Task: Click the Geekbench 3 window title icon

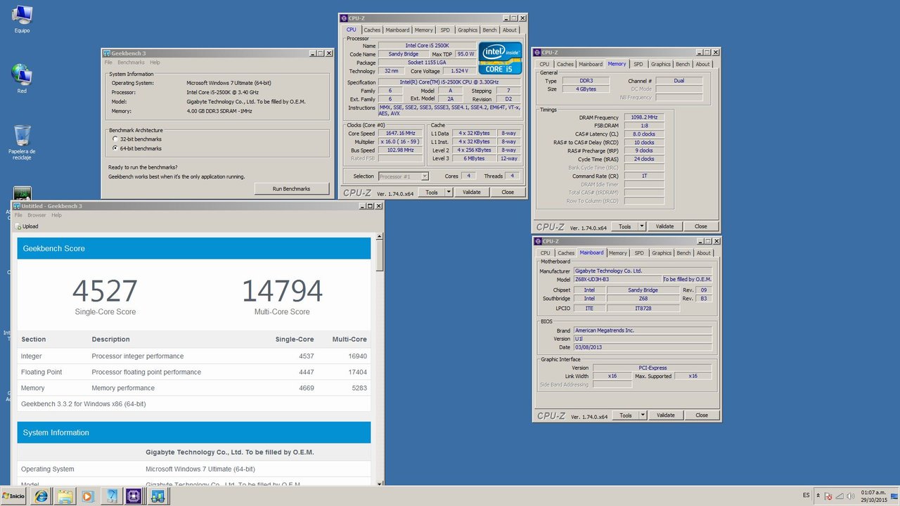Action: (x=106, y=53)
